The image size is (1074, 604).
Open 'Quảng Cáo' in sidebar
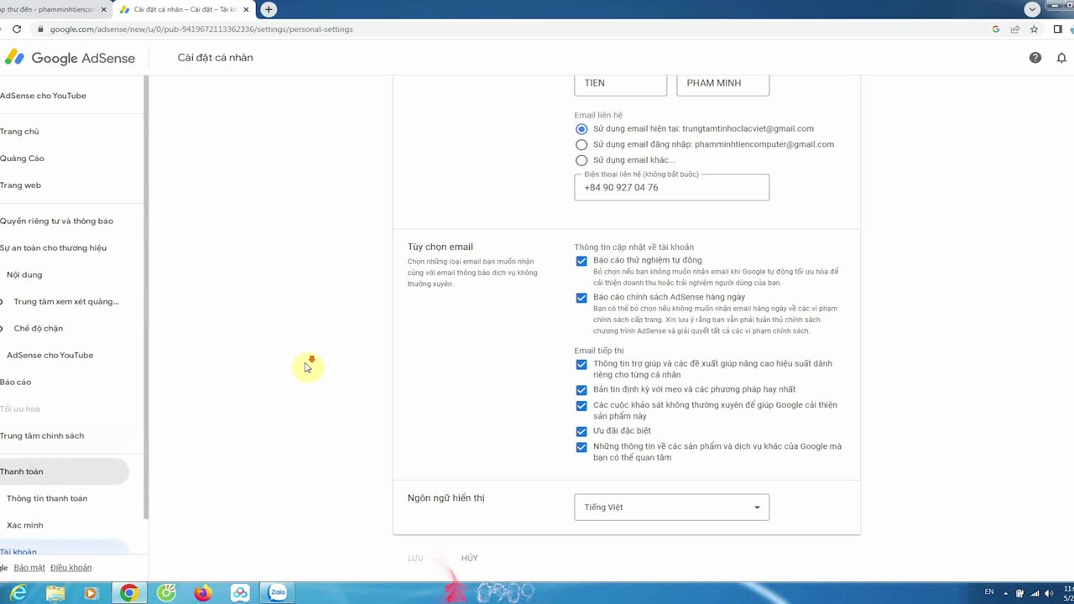pos(22,159)
